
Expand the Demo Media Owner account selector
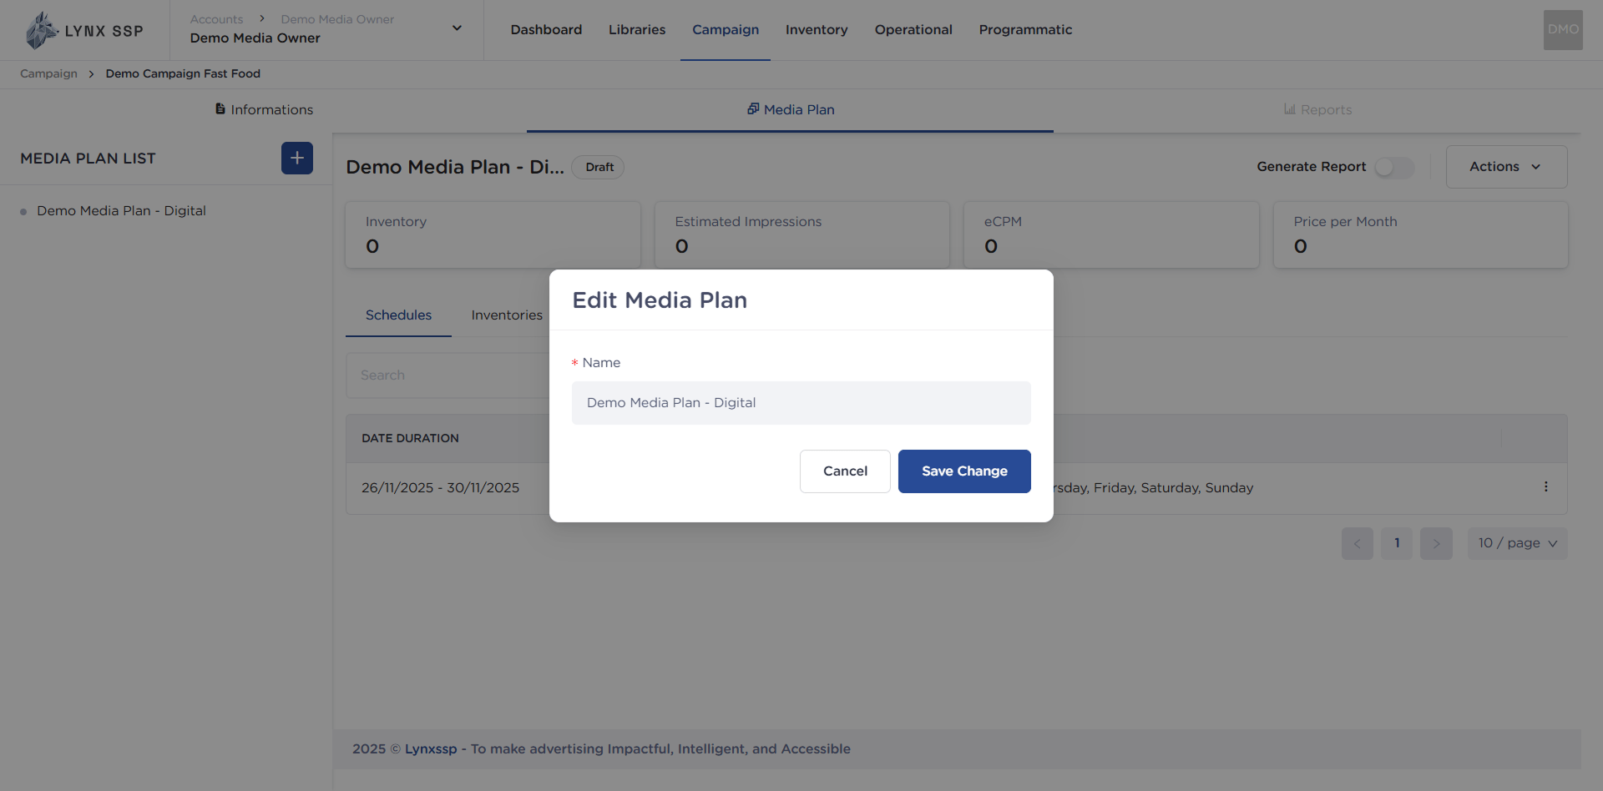pos(326,29)
